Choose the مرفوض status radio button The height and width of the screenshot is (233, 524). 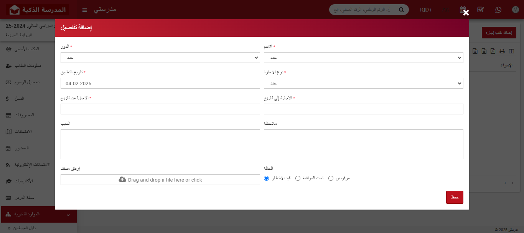331,178
